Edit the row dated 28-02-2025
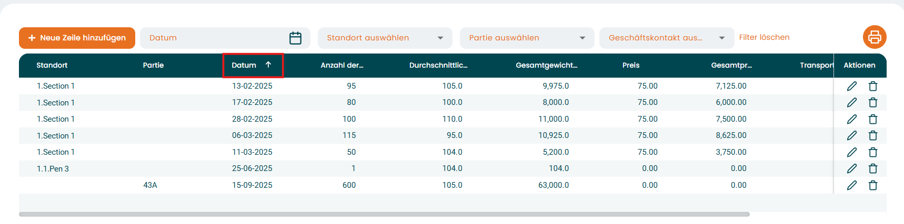 (x=852, y=119)
